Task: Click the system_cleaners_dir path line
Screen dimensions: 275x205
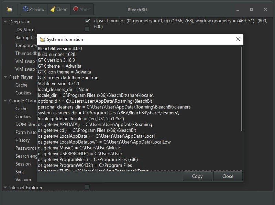Action: click(x=108, y=113)
